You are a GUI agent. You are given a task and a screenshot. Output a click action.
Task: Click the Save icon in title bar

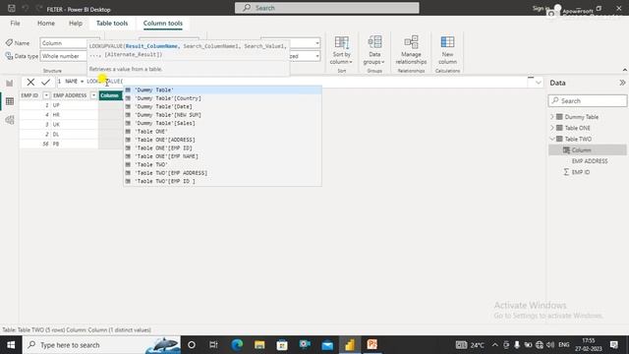(12, 8)
